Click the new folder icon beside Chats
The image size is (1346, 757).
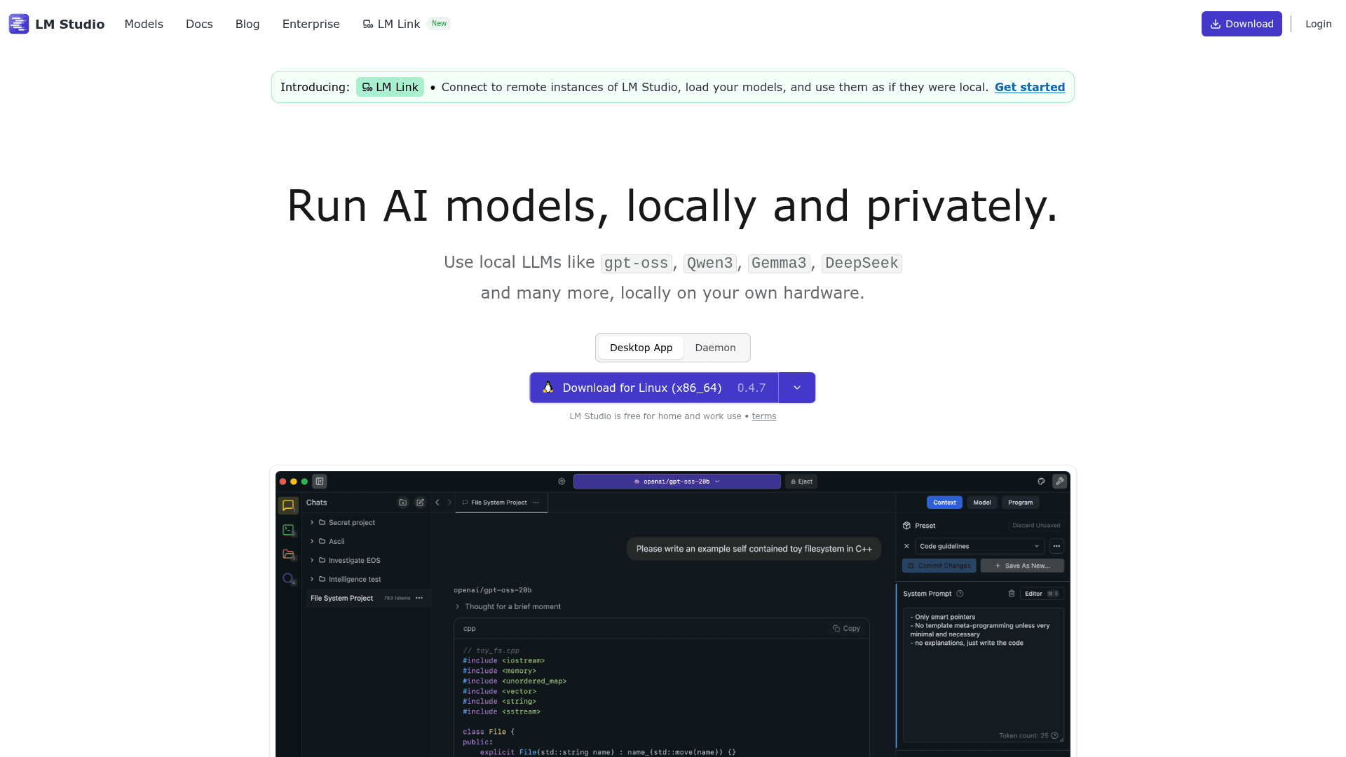[x=403, y=503]
